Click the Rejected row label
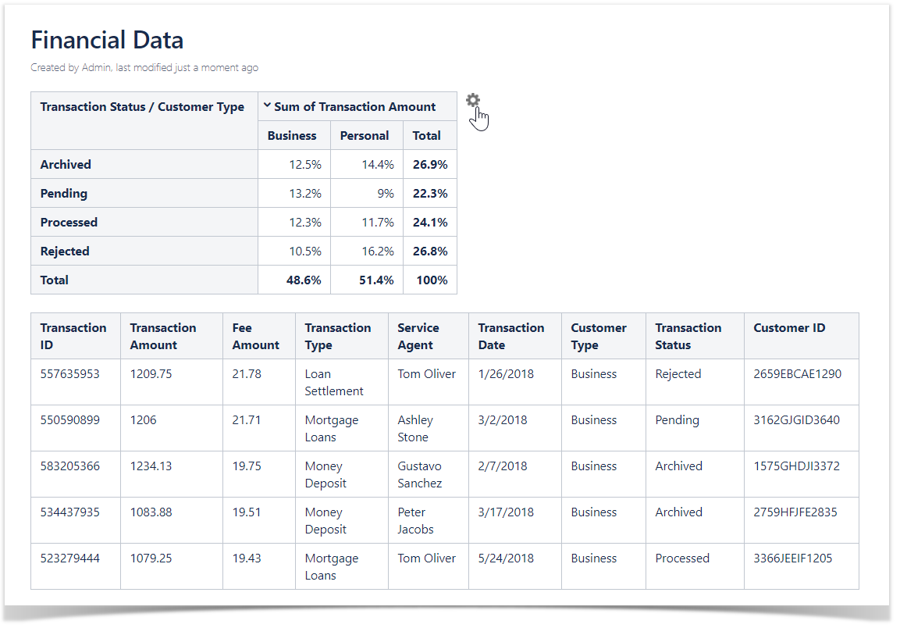This screenshot has height=628, width=900. click(x=65, y=252)
